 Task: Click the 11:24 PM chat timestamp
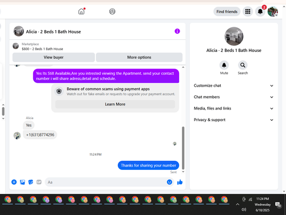coord(96,155)
